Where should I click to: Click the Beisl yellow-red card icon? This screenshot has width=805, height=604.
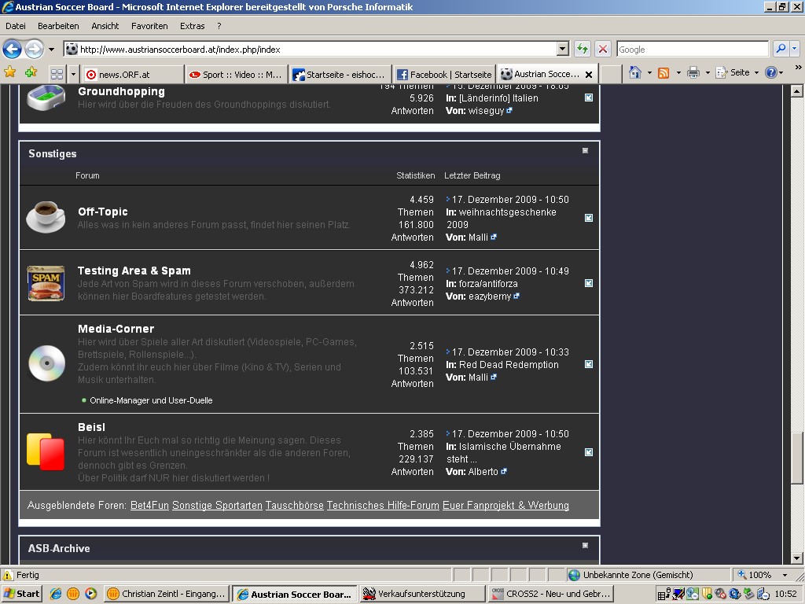pos(46,451)
